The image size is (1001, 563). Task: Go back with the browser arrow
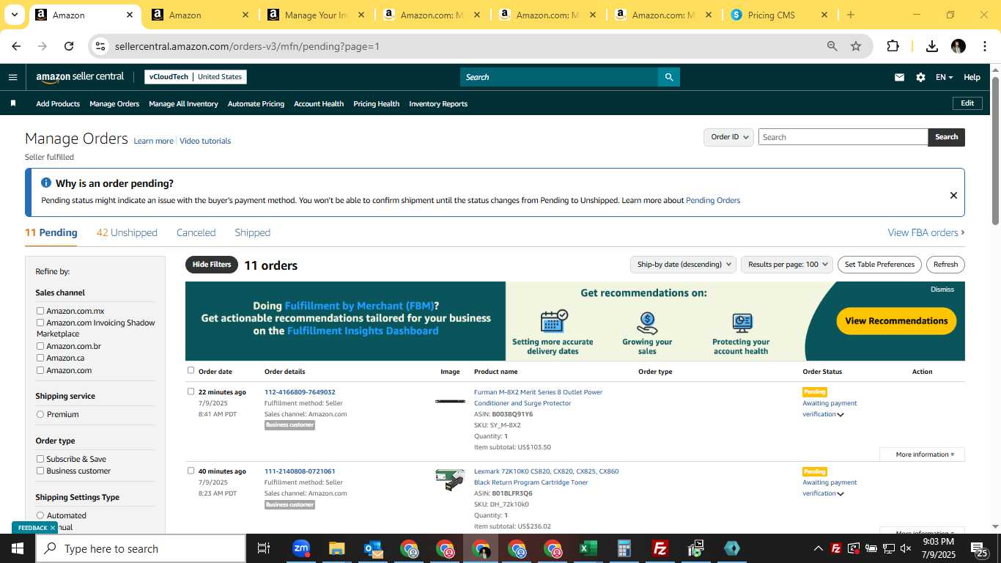16,46
